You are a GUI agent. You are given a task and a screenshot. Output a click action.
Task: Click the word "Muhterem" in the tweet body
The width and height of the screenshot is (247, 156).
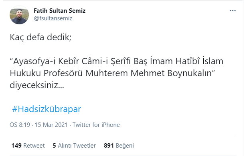[107, 73]
